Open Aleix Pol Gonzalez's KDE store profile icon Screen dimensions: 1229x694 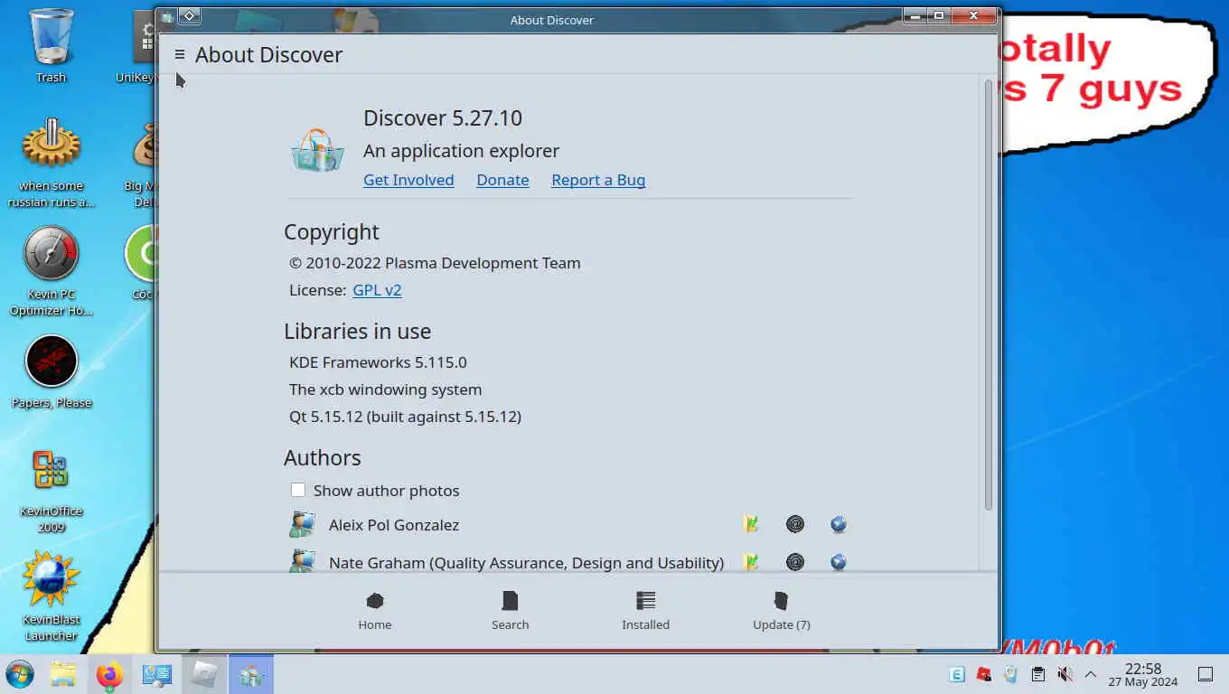(x=751, y=524)
